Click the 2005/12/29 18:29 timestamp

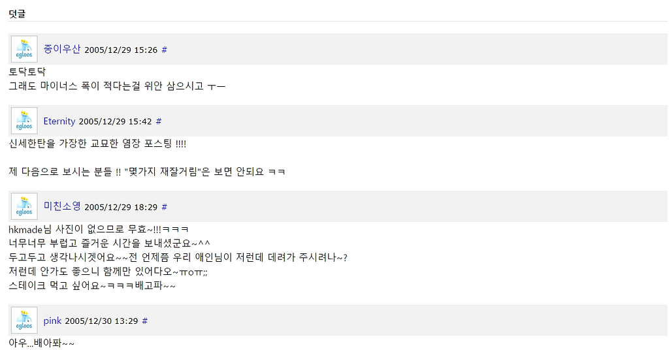(x=121, y=207)
